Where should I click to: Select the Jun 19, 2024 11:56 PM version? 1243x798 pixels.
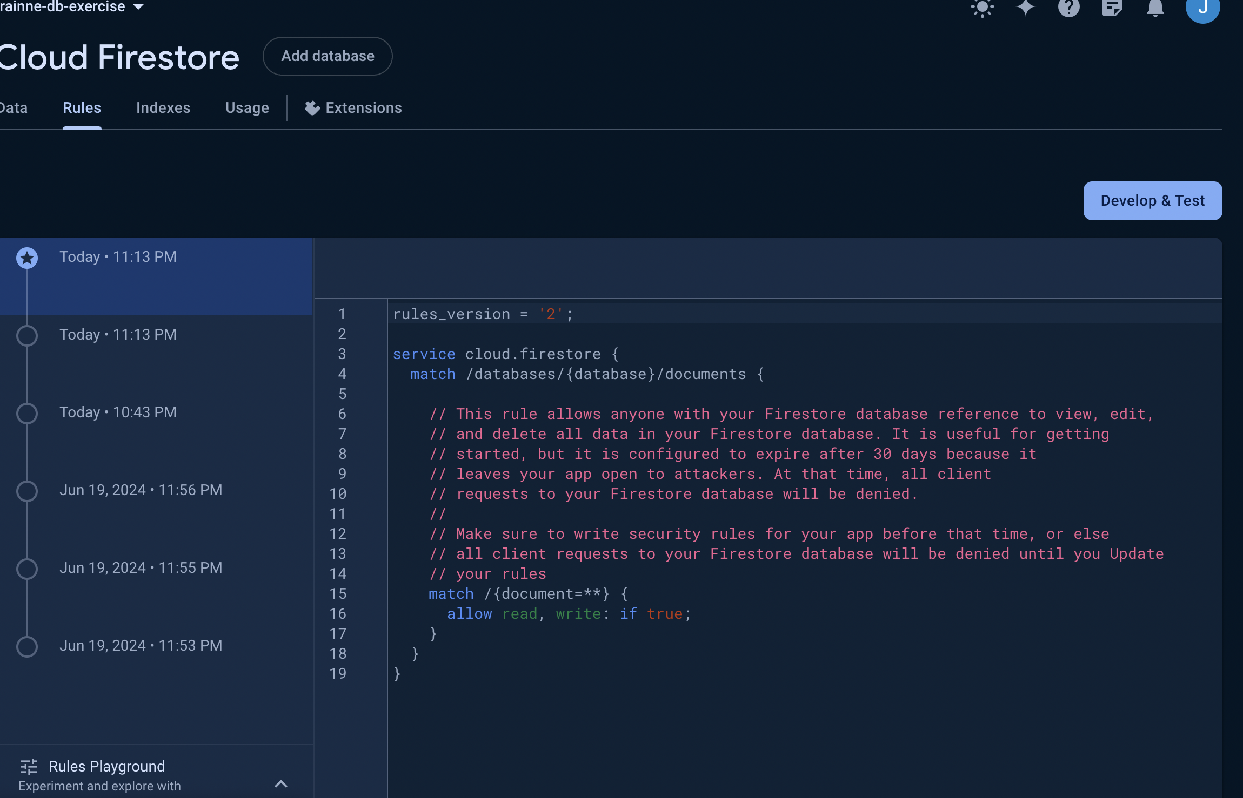pos(156,510)
